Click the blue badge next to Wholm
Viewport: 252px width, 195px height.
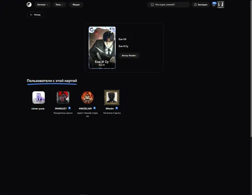point(116,108)
